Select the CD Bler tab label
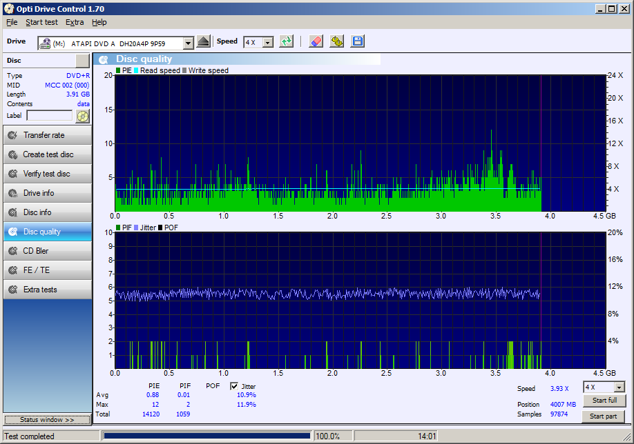634x444 pixels. point(36,251)
